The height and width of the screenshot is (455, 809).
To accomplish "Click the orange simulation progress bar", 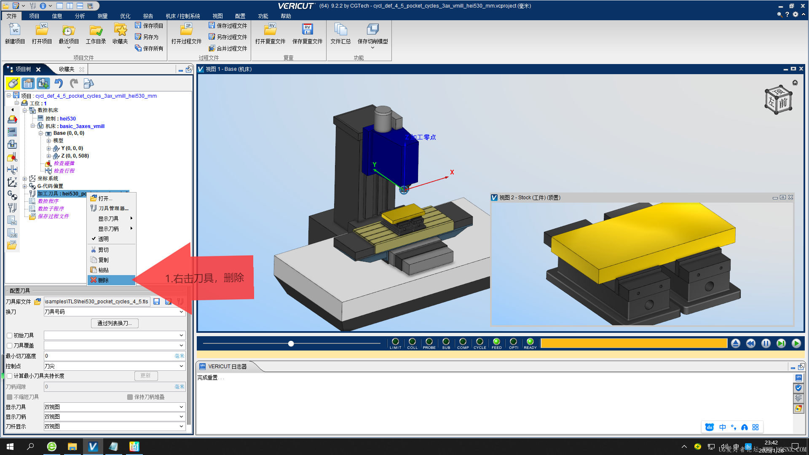I will (x=634, y=343).
